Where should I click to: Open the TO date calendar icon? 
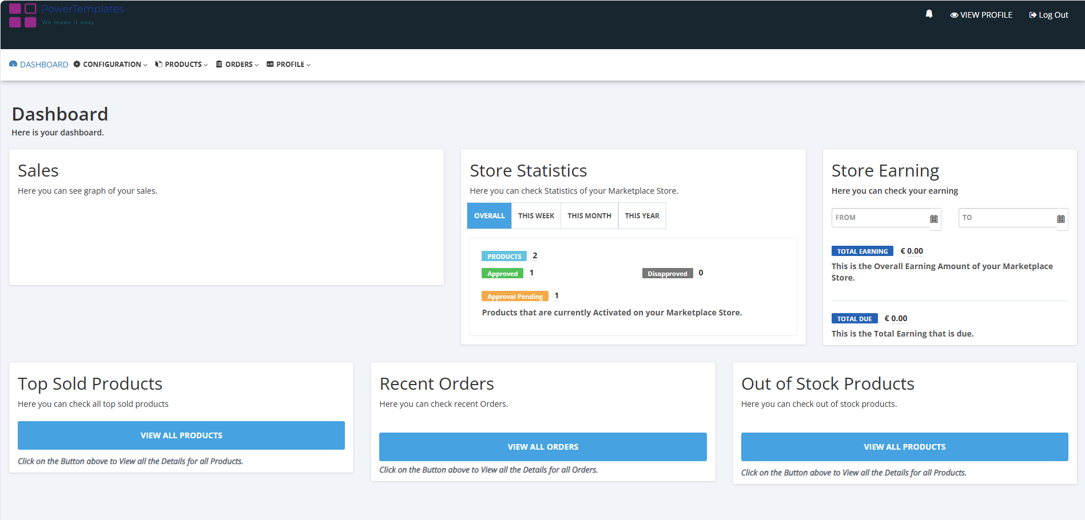pyautogui.click(x=1061, y=219)
